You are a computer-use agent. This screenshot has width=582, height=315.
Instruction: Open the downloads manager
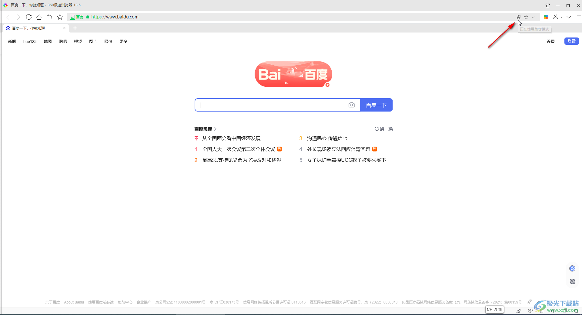click(x=569, y=17)
